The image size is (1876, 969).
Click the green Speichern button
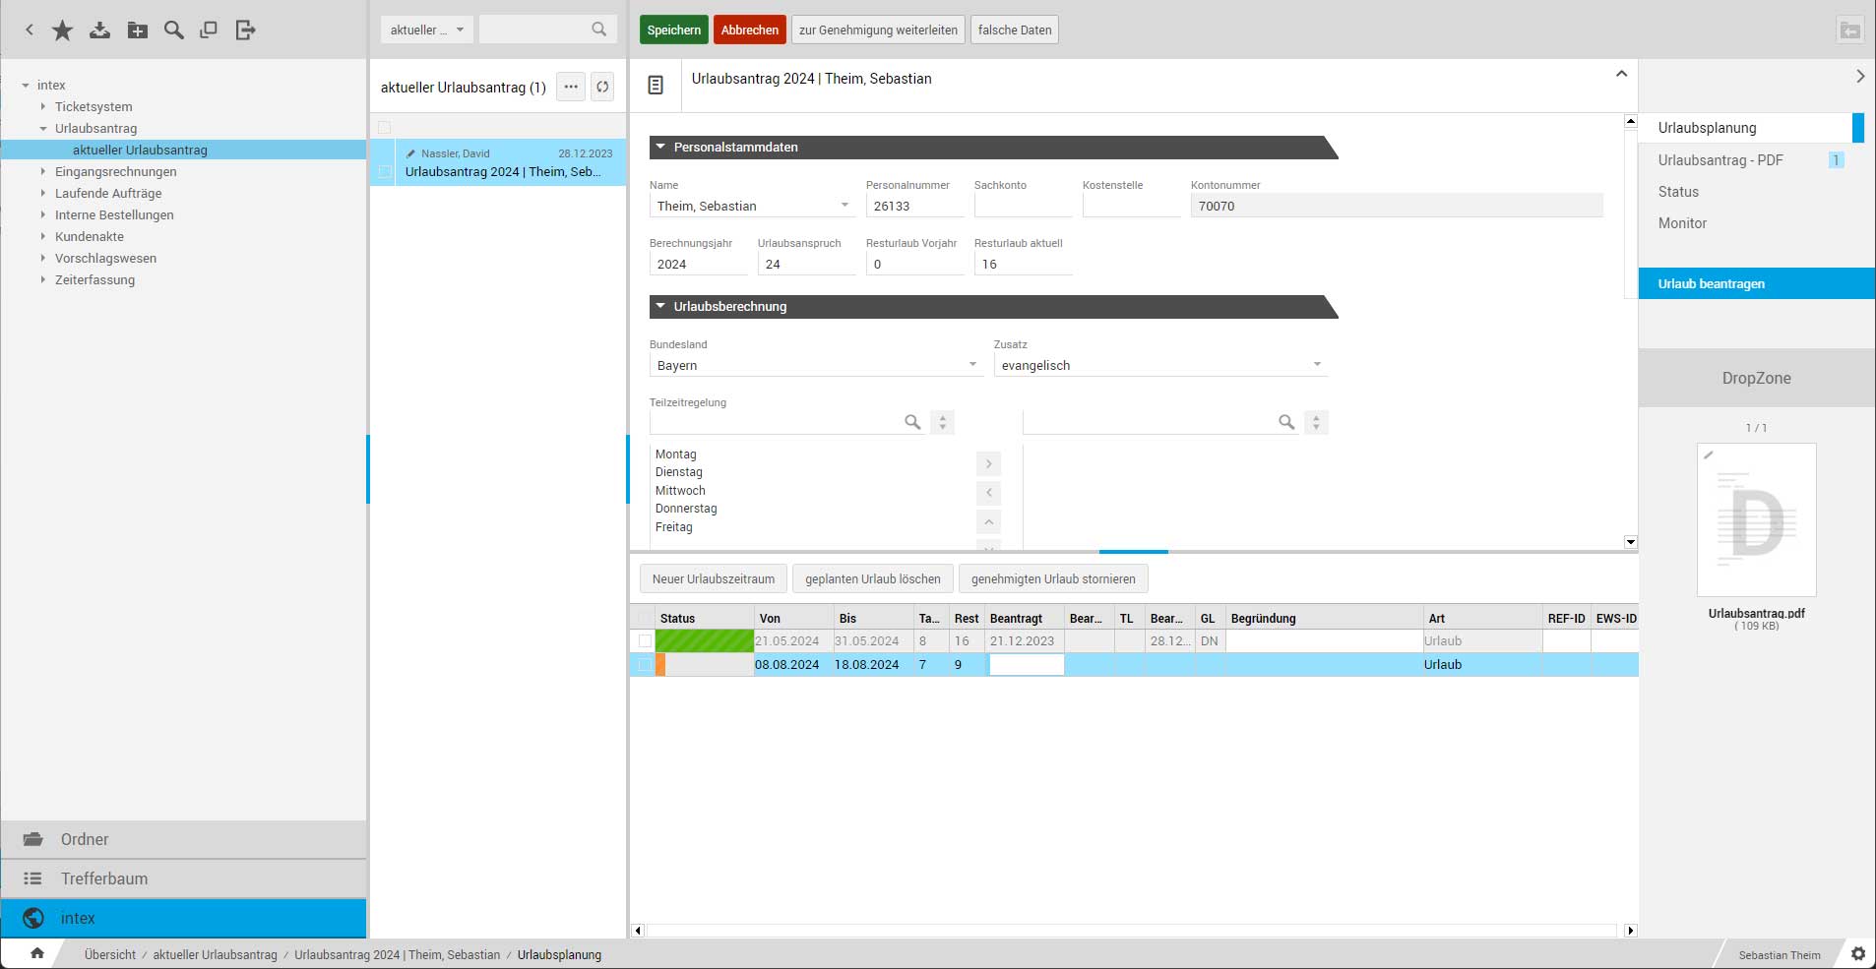[x=673, y=30]
